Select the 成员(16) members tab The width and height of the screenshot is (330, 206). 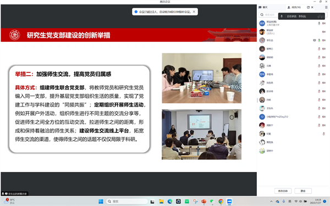(x=294, y=7)
